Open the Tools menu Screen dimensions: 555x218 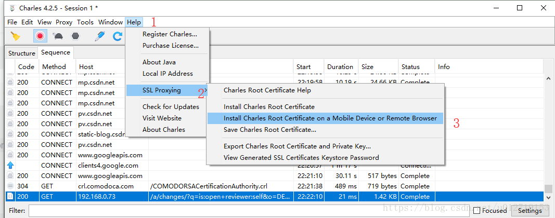tap(85, 22)
